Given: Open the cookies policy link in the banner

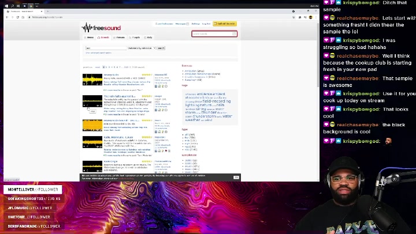Looking at the screenshot, I should click(126, 179).
